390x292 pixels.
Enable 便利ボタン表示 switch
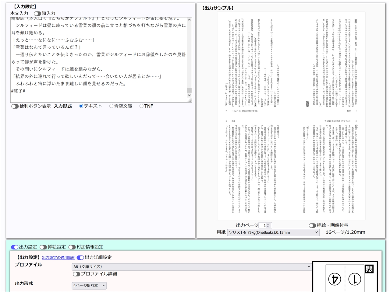pos(15,106)
